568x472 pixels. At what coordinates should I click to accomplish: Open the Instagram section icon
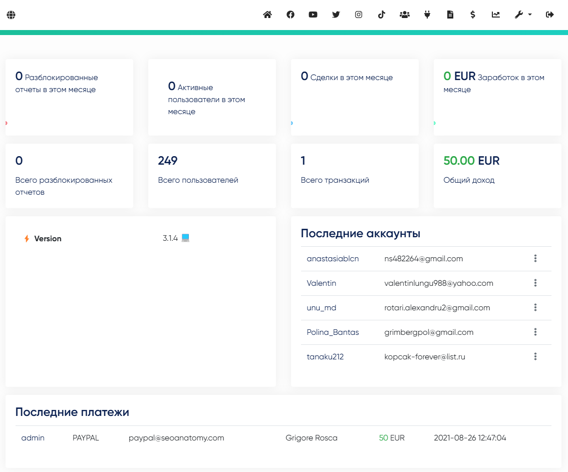tap(359, 15)
